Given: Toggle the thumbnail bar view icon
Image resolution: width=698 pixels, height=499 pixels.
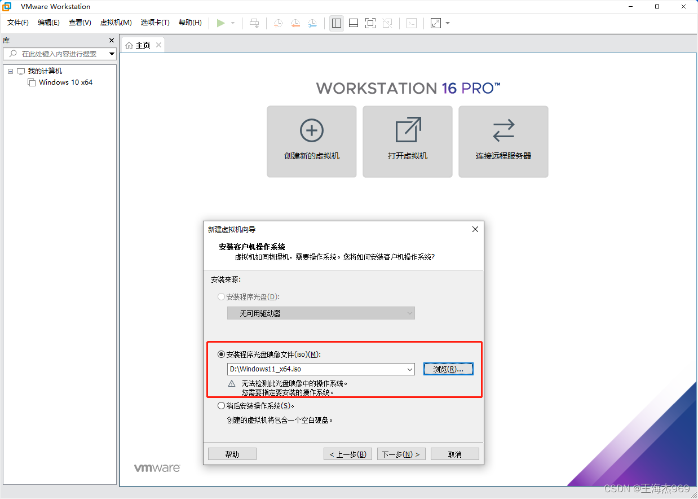Looking at the screenshot, I should [x=354, y=23].
